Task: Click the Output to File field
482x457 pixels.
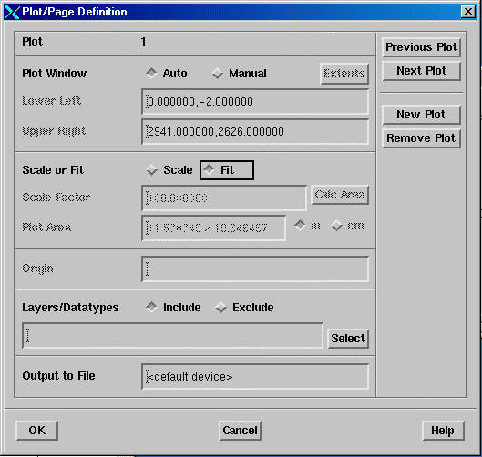Action: click(x=255, y=377)
